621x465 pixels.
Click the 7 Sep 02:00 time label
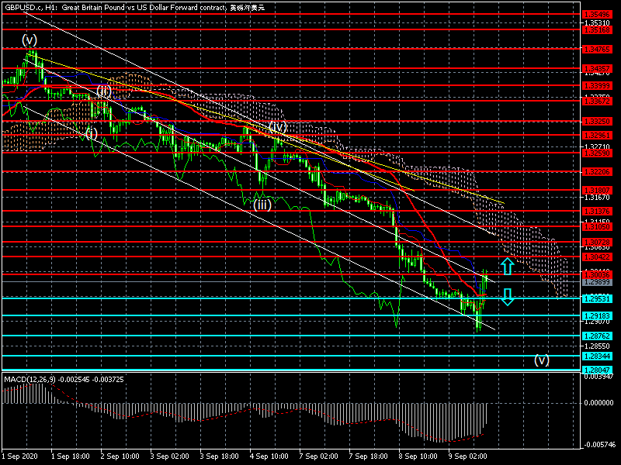pos(319,456)
